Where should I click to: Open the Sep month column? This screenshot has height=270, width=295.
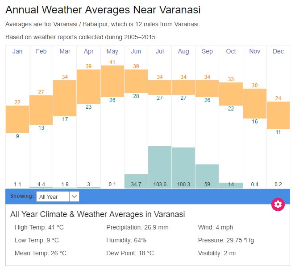pos(207,51)
